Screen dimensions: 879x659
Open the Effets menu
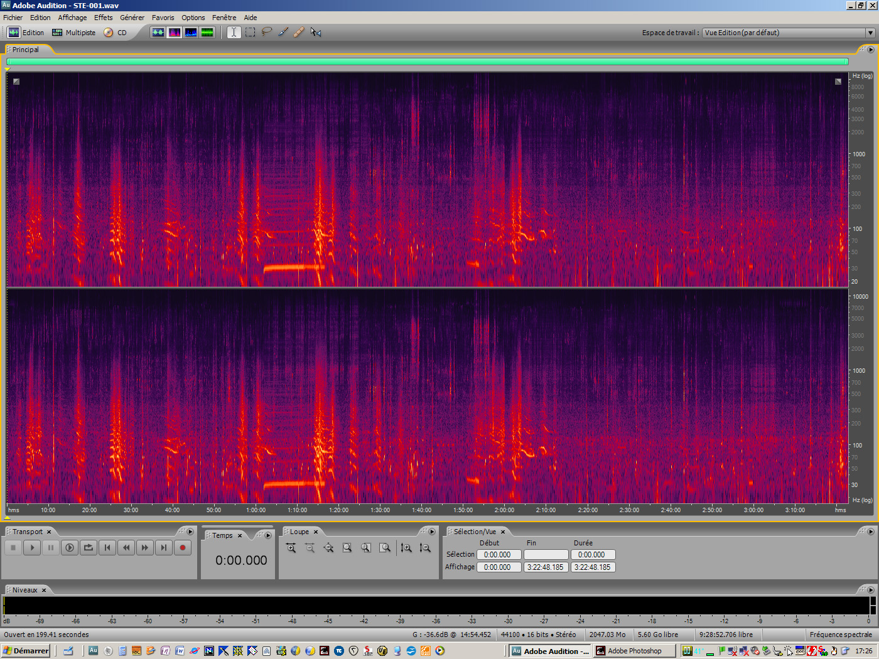coord(103,17)
